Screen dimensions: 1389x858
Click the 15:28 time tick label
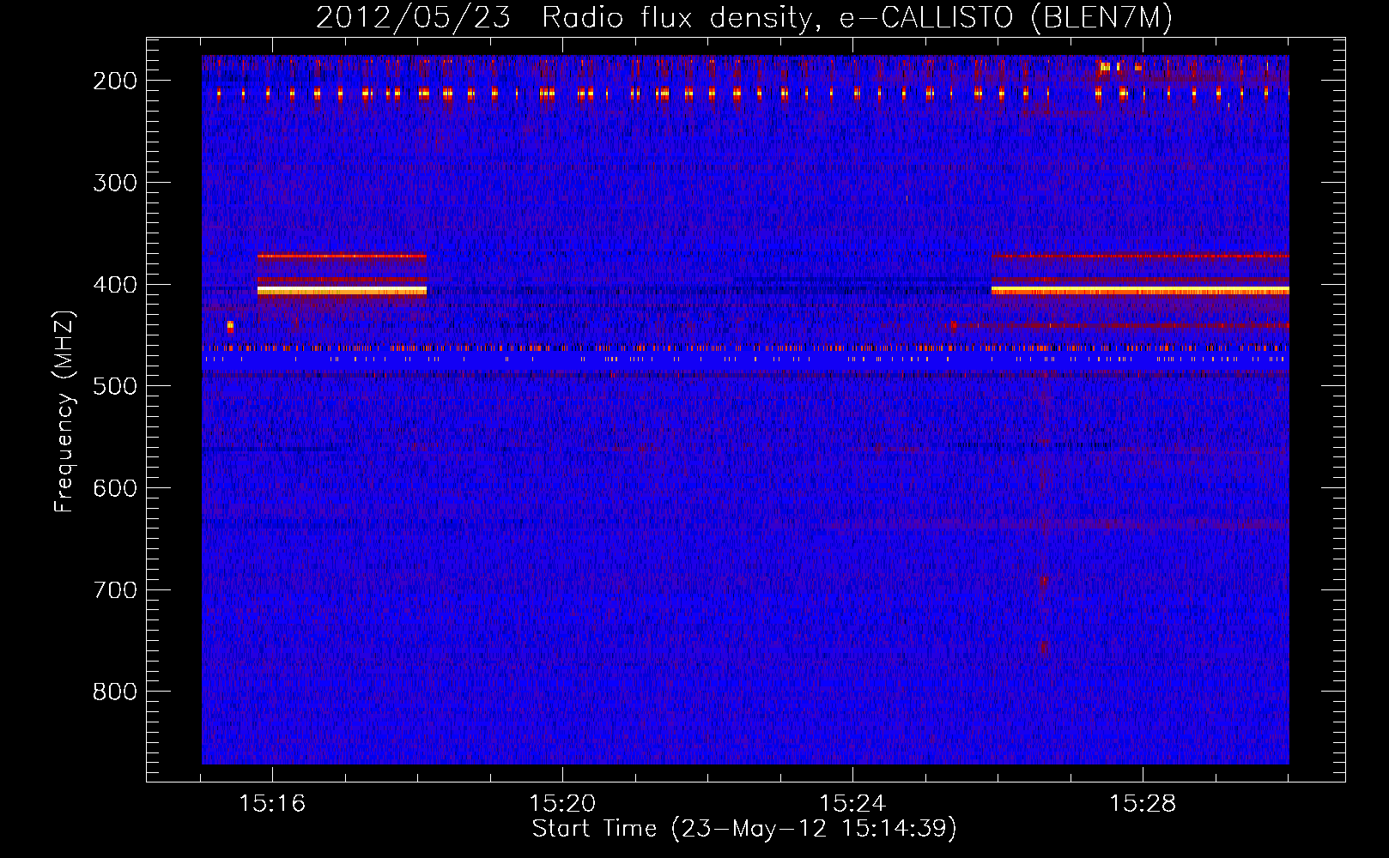(1143, 804)
